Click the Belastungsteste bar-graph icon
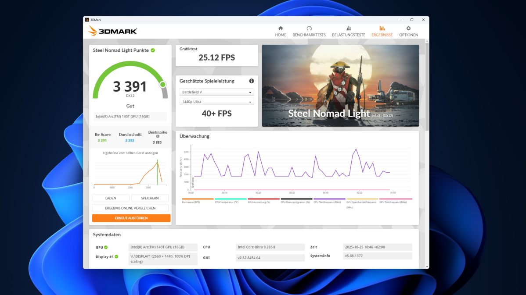The image size is (526, 295). [348, 28]
